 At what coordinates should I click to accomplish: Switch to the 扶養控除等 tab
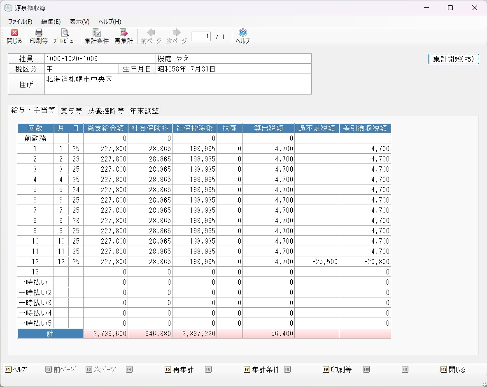pos(106,111)
